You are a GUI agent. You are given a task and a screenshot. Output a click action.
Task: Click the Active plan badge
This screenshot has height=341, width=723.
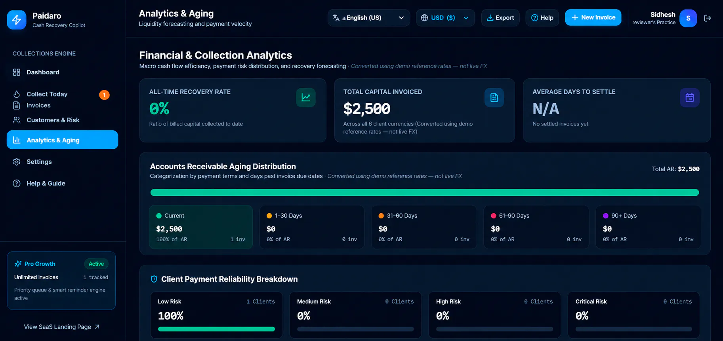96,264
